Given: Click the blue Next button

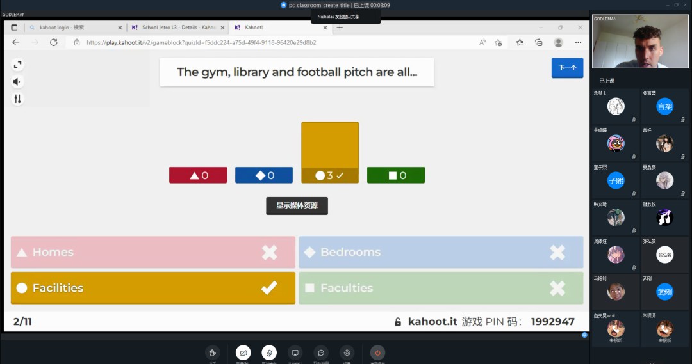Looking at the screenshot, I should click(x=567, y=68).
